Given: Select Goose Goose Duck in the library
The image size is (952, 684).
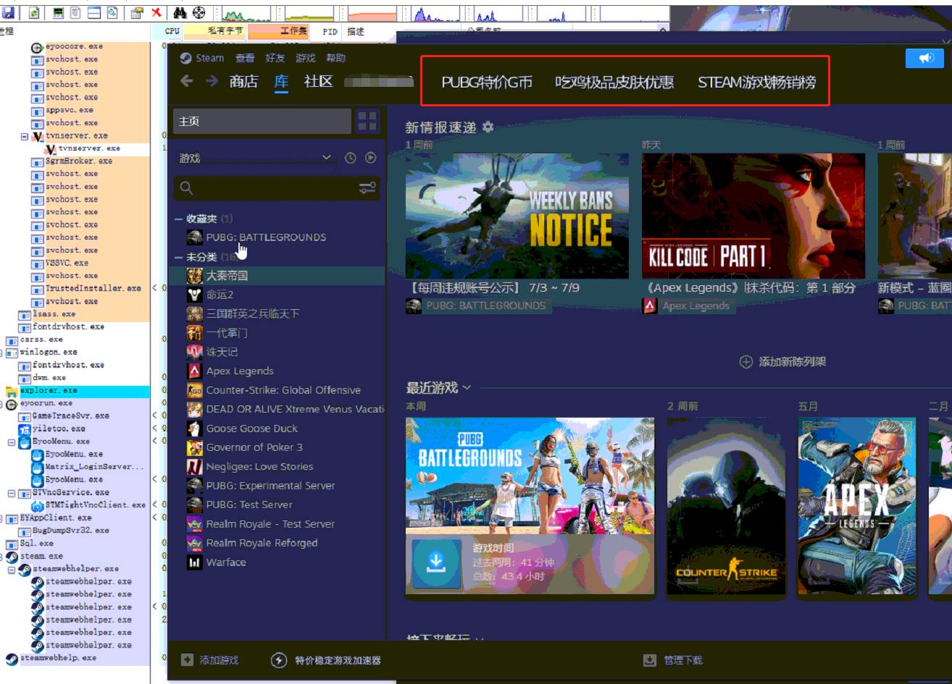Looking at the screenshot, I should click(251, 428).
